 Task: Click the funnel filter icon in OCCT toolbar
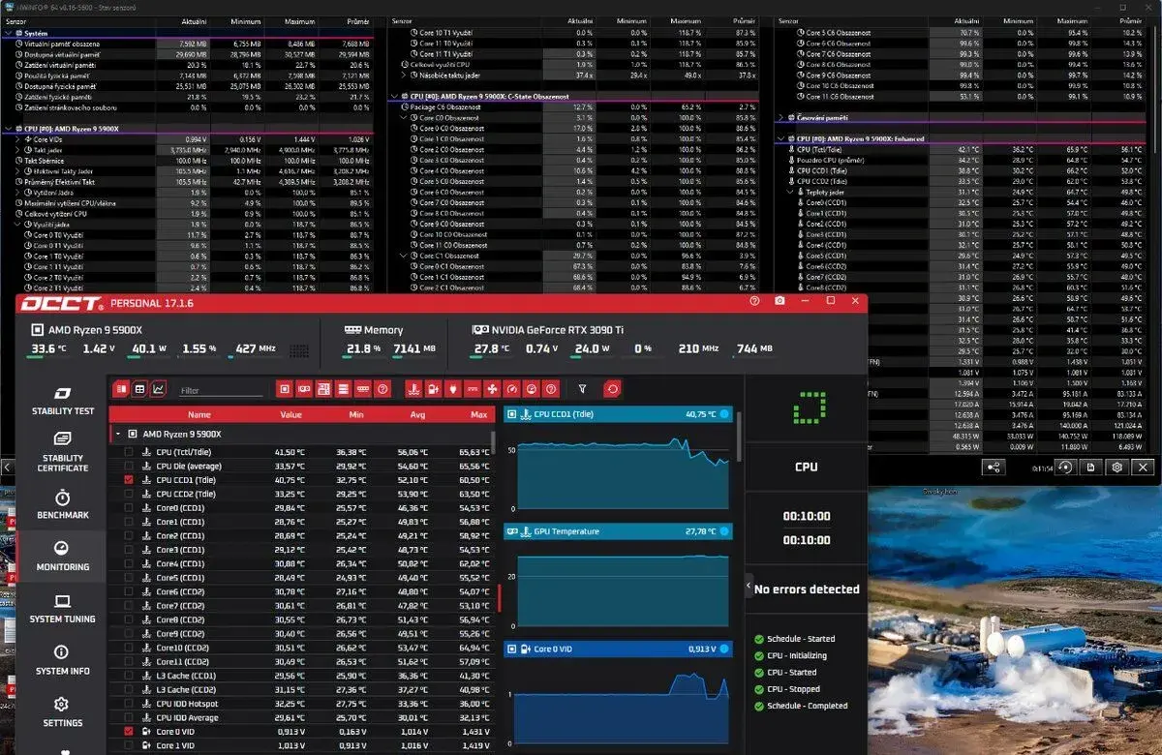coord(583,389)
